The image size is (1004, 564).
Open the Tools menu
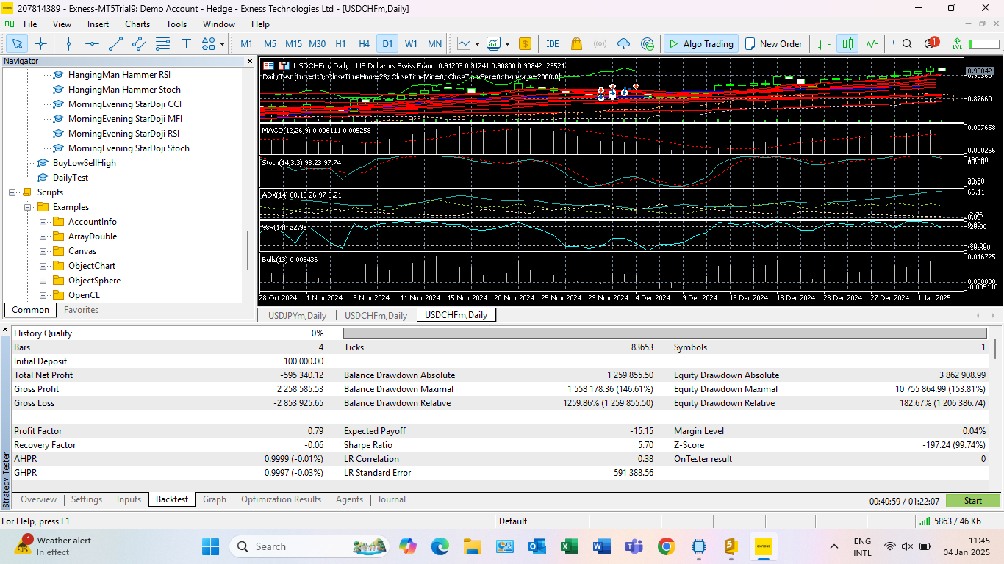(176, 24)
